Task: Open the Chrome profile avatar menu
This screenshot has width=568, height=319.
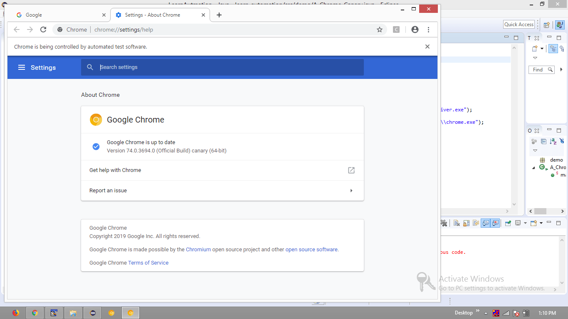Action: 415,29
